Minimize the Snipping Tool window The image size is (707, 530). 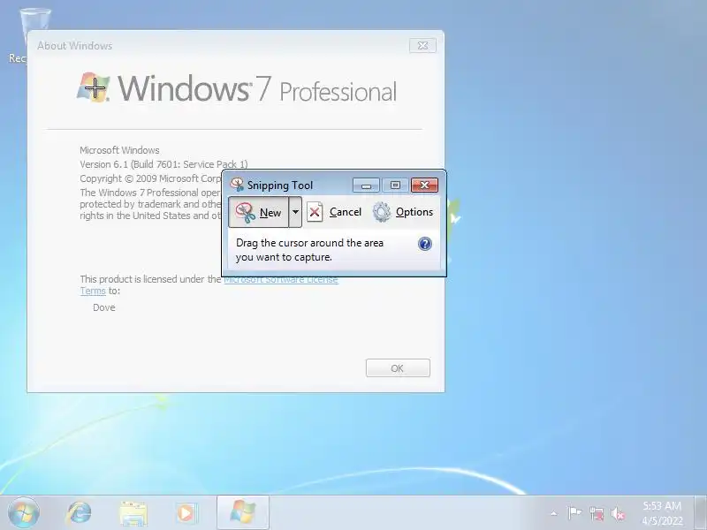(x=366, y=185)
